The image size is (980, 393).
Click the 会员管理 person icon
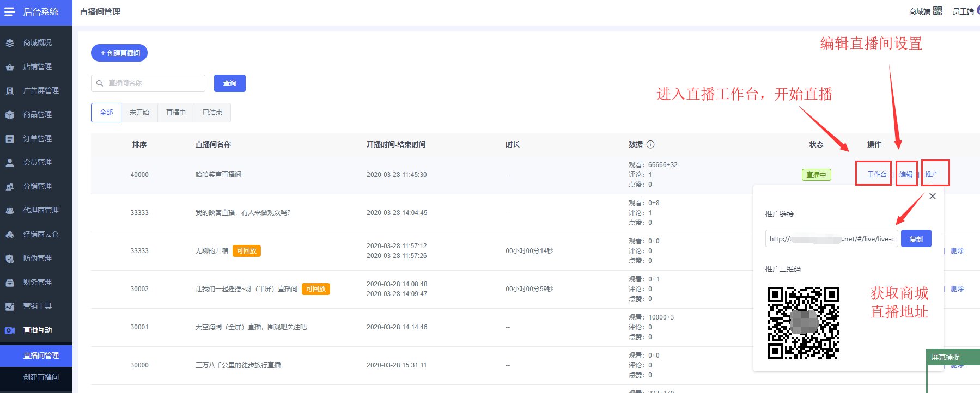coord(10,162)
